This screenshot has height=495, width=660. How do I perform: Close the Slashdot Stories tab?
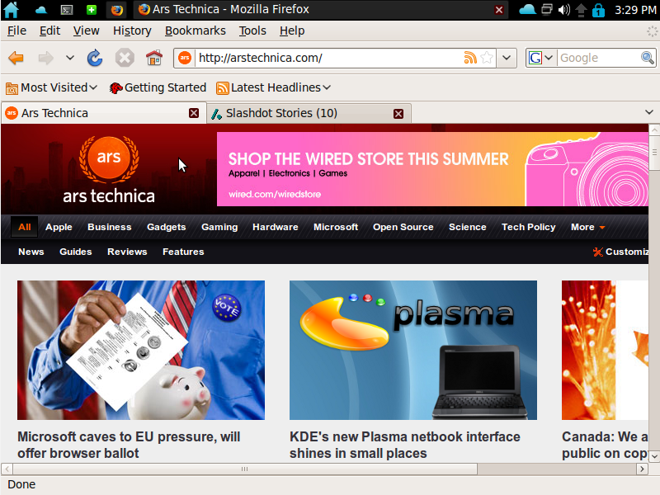click(x=398, y=114)
